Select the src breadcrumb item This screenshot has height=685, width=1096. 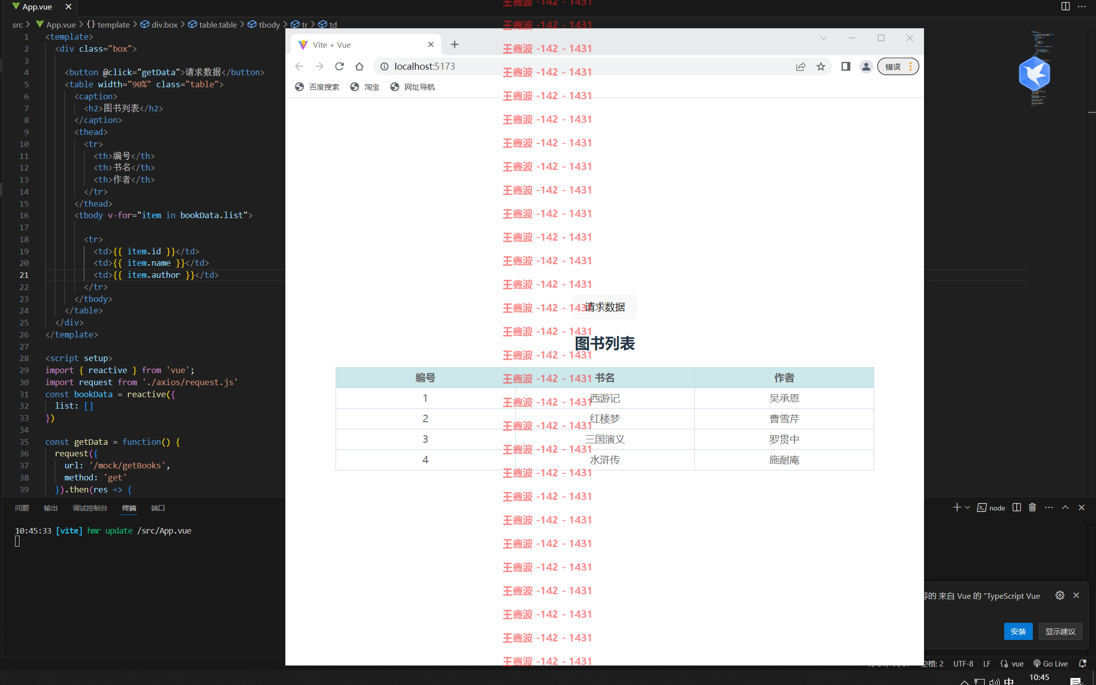(x=18, y=25)
